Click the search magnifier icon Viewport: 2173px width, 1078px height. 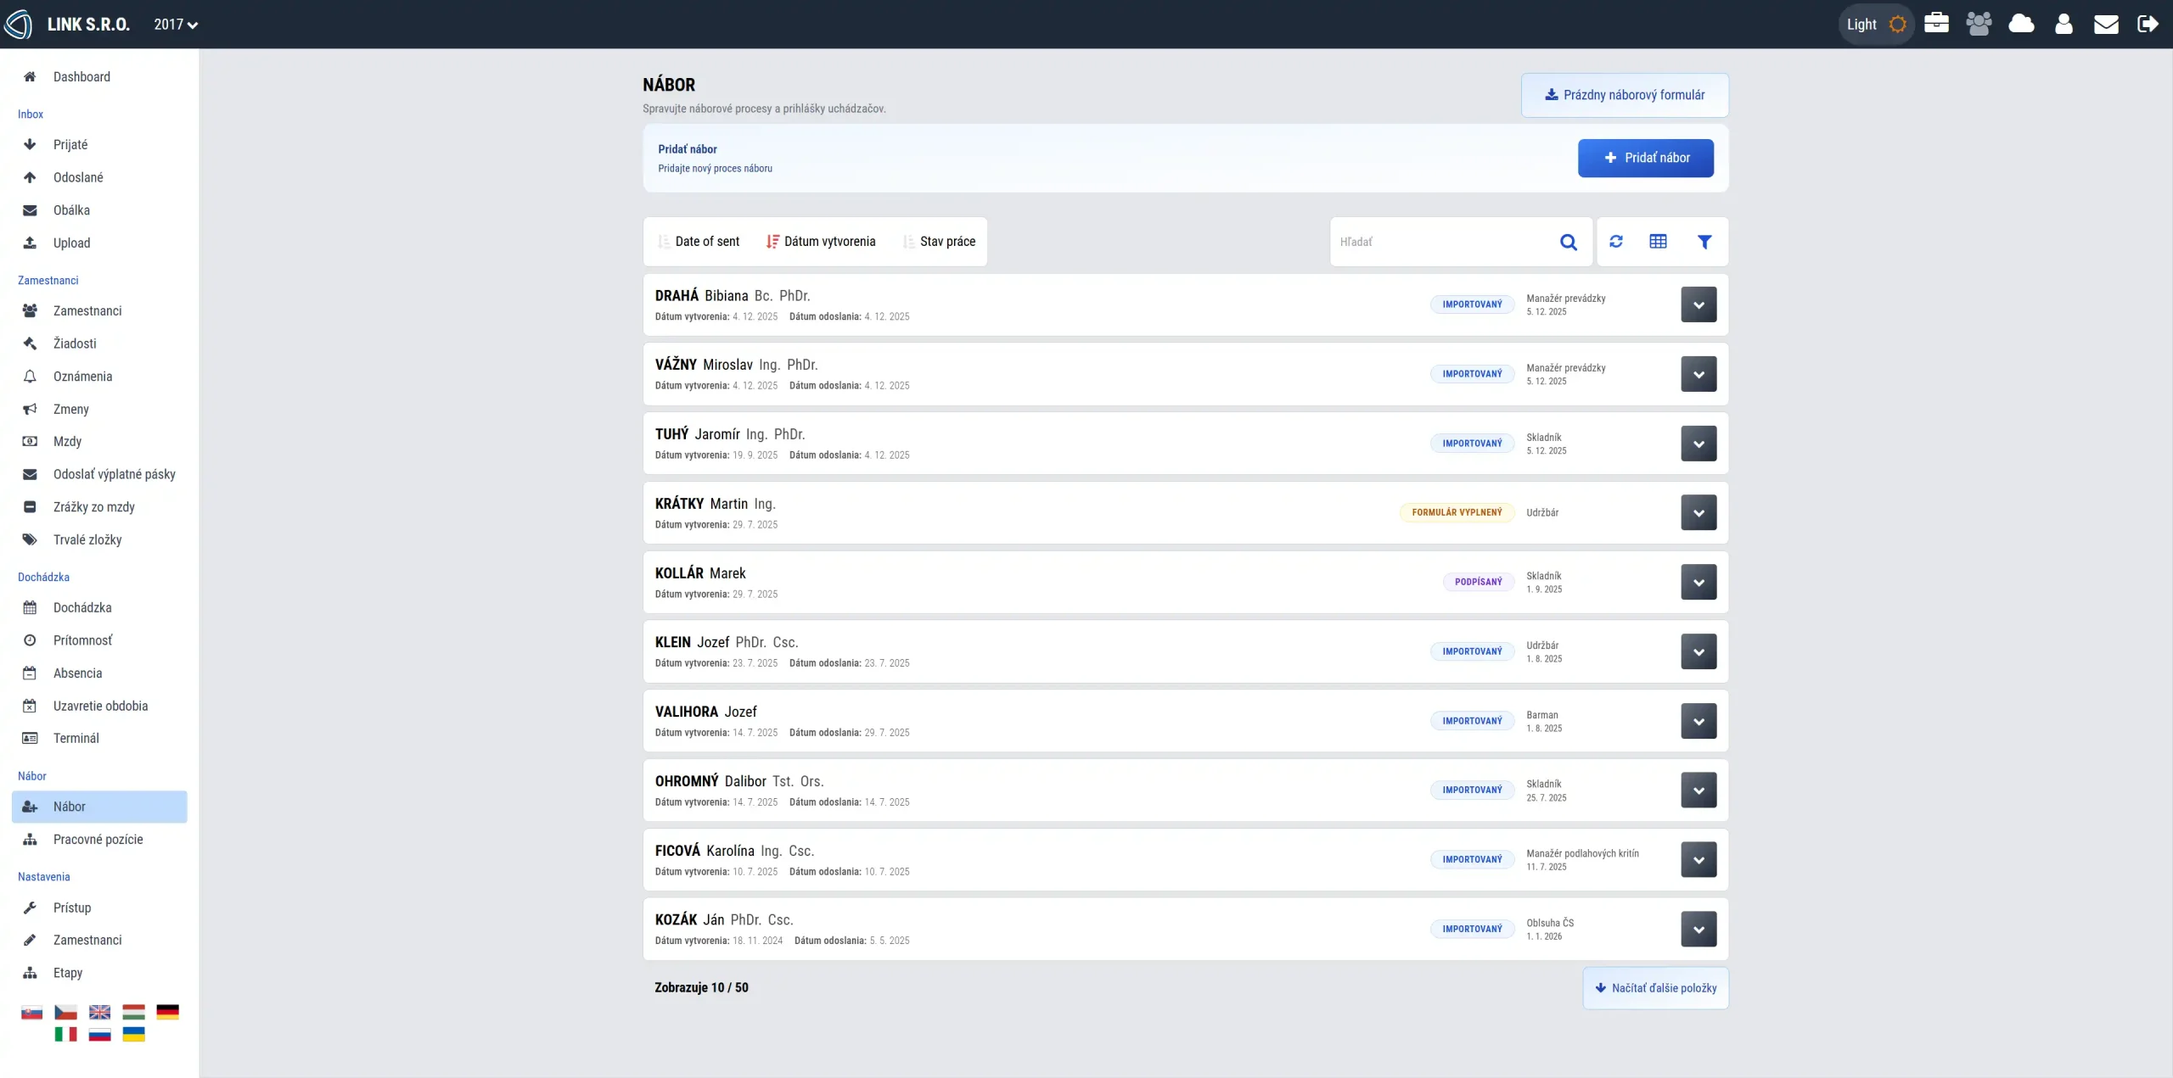[x=1568, y=242]
